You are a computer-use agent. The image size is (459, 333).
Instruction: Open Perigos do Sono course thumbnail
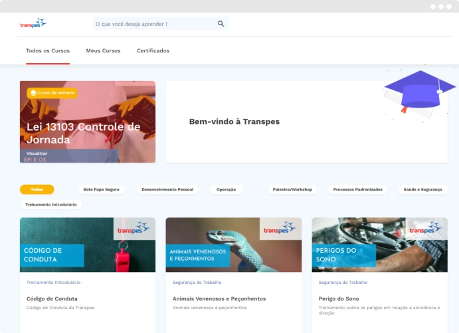click(x=380, y=245)
